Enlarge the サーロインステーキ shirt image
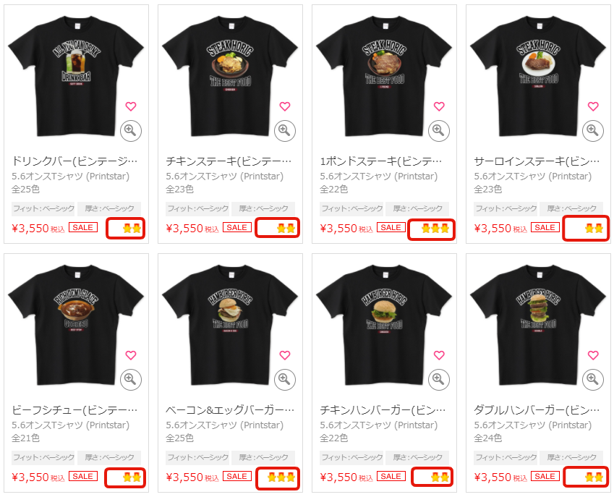 [593, 130]
